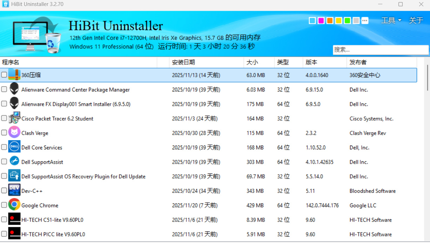Click the 8.39 MB size cell
This screenshot has height=243, width=430.
pos(256,220)
